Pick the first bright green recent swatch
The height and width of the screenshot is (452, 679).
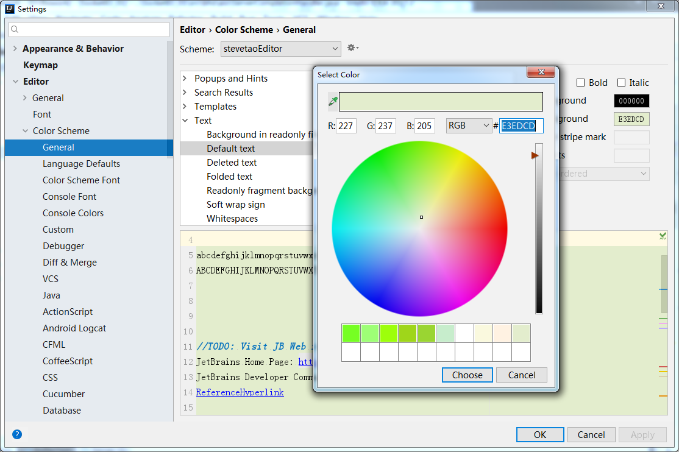(350, 333)
